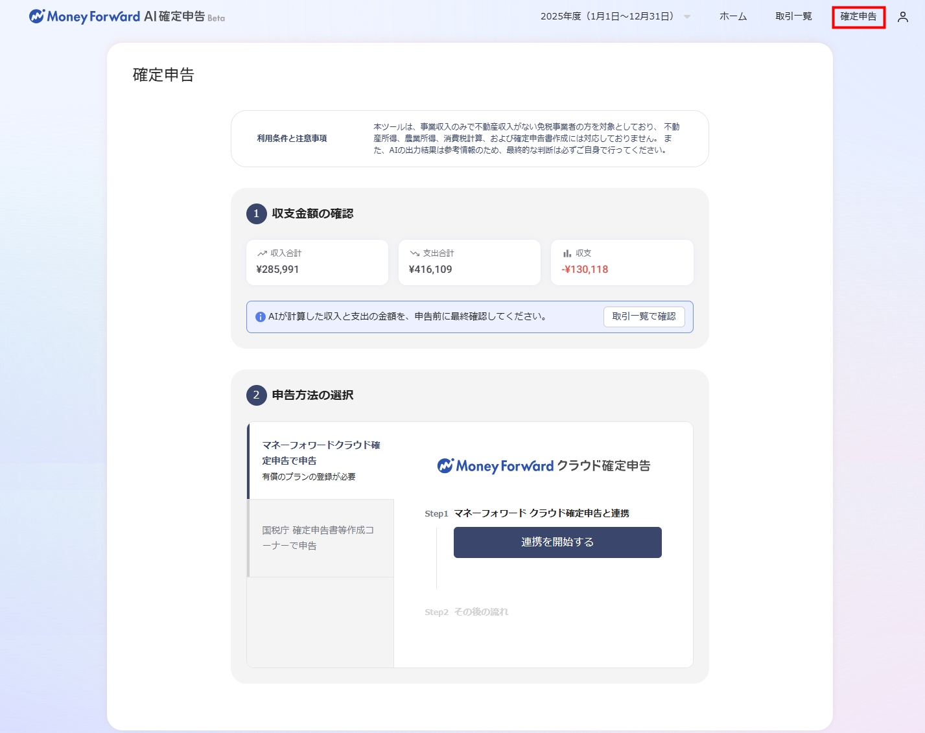Open the 2025年度 fiscal year dropdown
Screen dimensions: 925x733
click(x=607, y=16)
